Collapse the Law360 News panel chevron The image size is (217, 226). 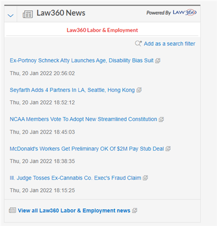[x=11, y=15]
